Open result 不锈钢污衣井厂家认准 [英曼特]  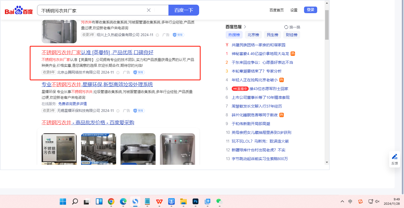pos(98,53)
